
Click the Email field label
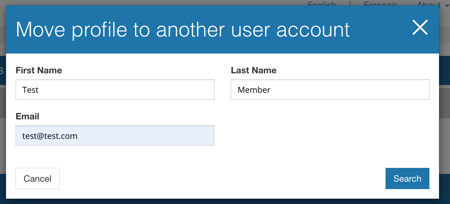click(27, 117)
